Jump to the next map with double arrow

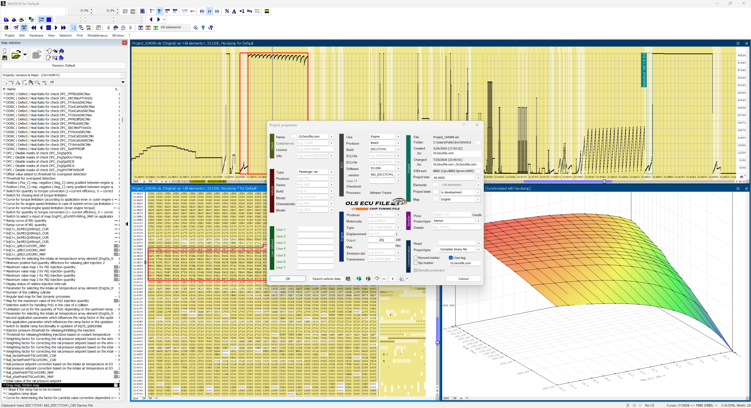(64, 28)
